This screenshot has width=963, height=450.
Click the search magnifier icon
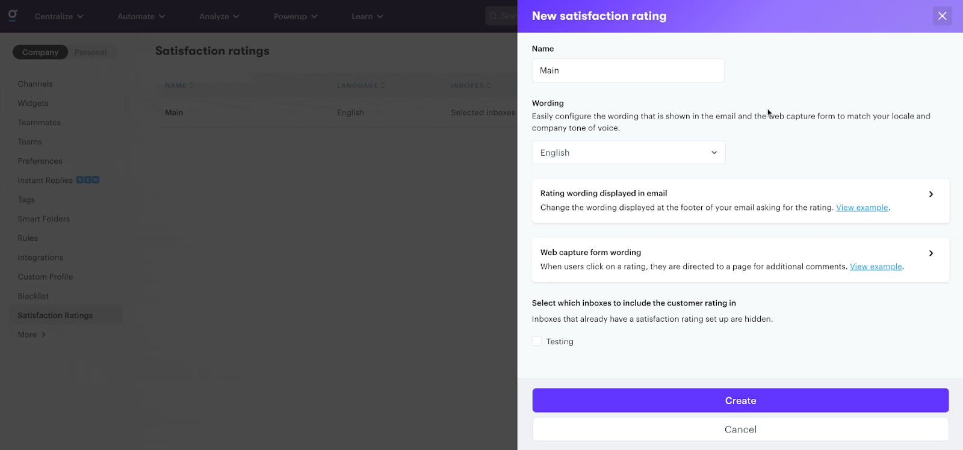pos(493,16)
